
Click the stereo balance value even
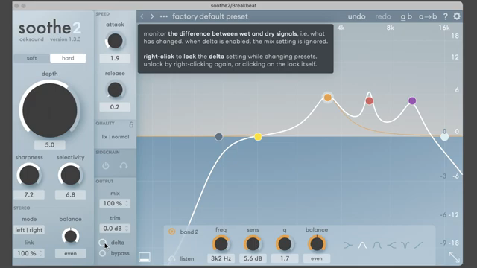(70, 253)
